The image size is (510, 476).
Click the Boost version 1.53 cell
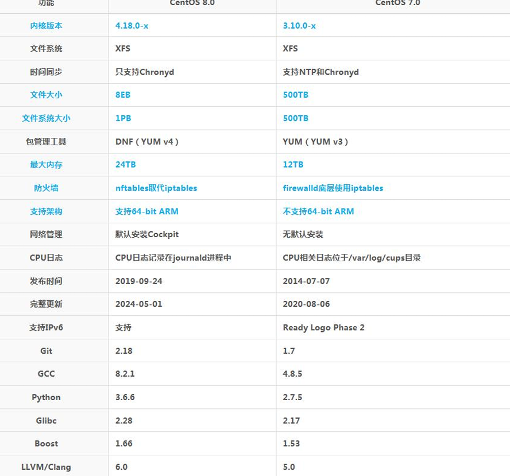291,443
